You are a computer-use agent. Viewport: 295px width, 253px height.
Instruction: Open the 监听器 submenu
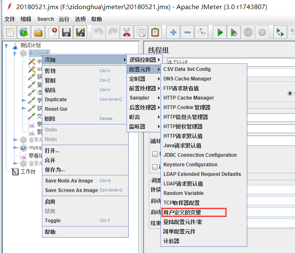144,126
